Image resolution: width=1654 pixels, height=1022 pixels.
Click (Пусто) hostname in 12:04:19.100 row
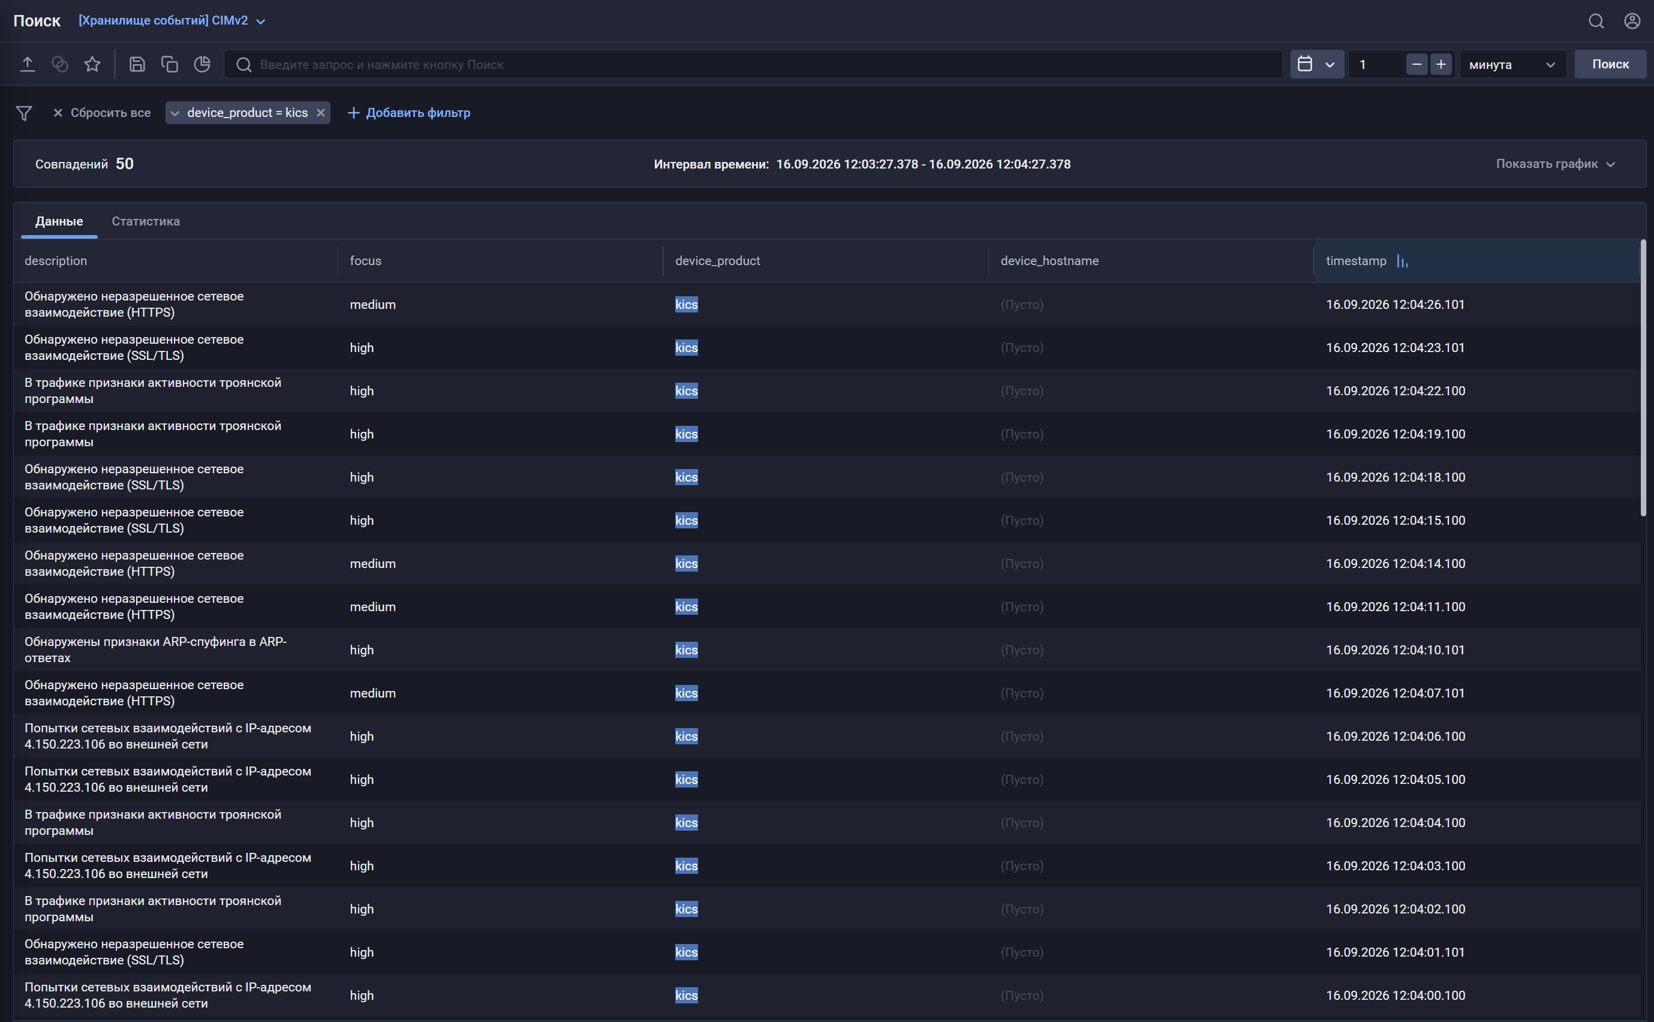(1021, 434)
